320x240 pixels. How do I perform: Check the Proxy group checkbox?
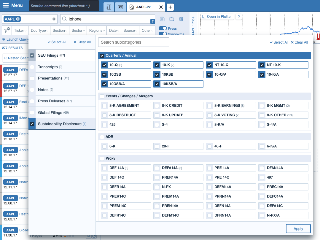102,158
